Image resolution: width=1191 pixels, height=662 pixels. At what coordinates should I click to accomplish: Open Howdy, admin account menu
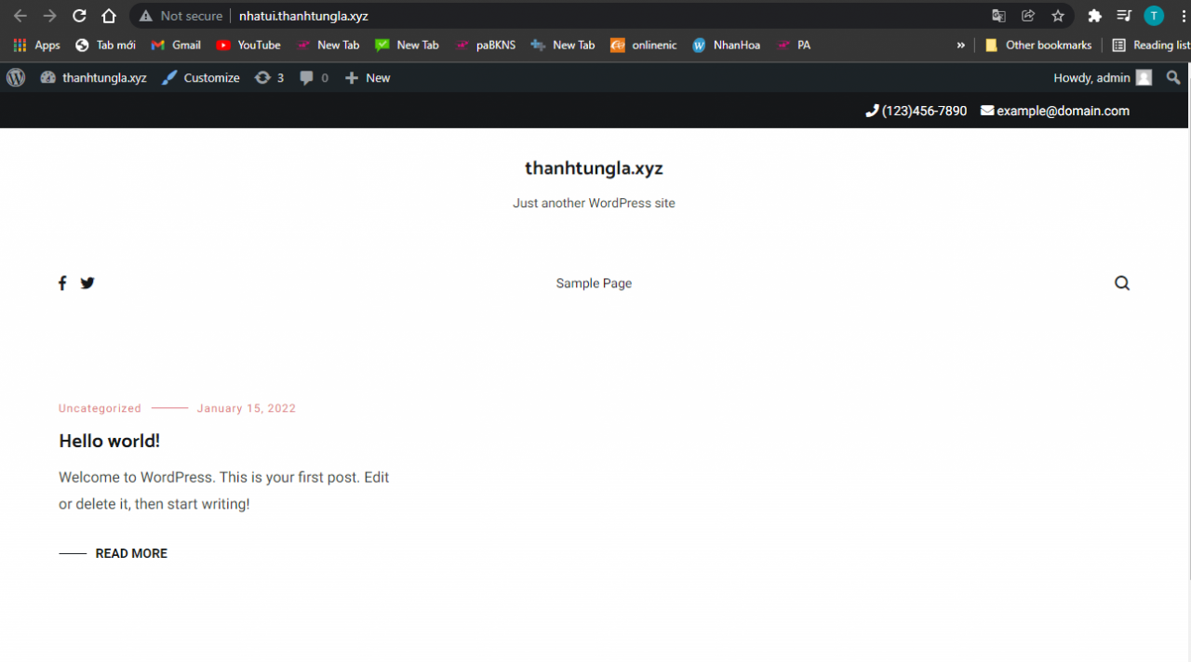pyautogui.click(x=1103, y=78)
